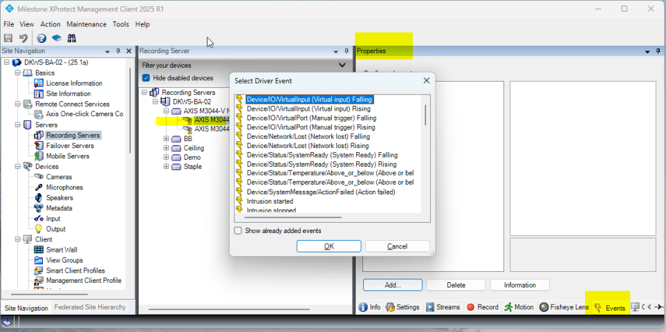Expand the Demo device group
The image size is (666, 332).
click(167, 158)
